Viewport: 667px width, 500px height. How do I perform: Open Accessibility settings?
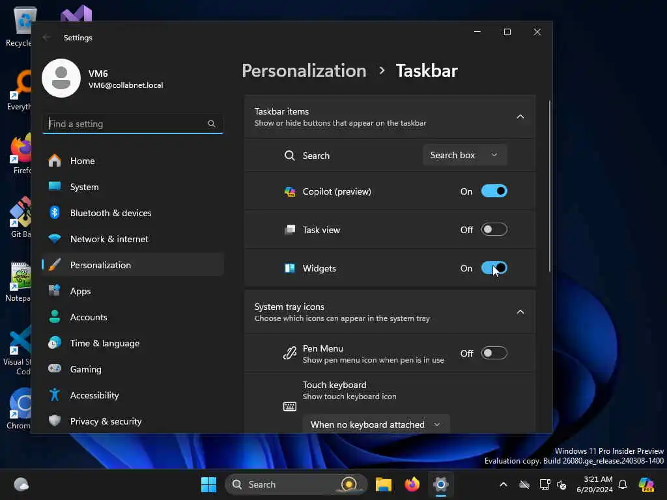133,395
